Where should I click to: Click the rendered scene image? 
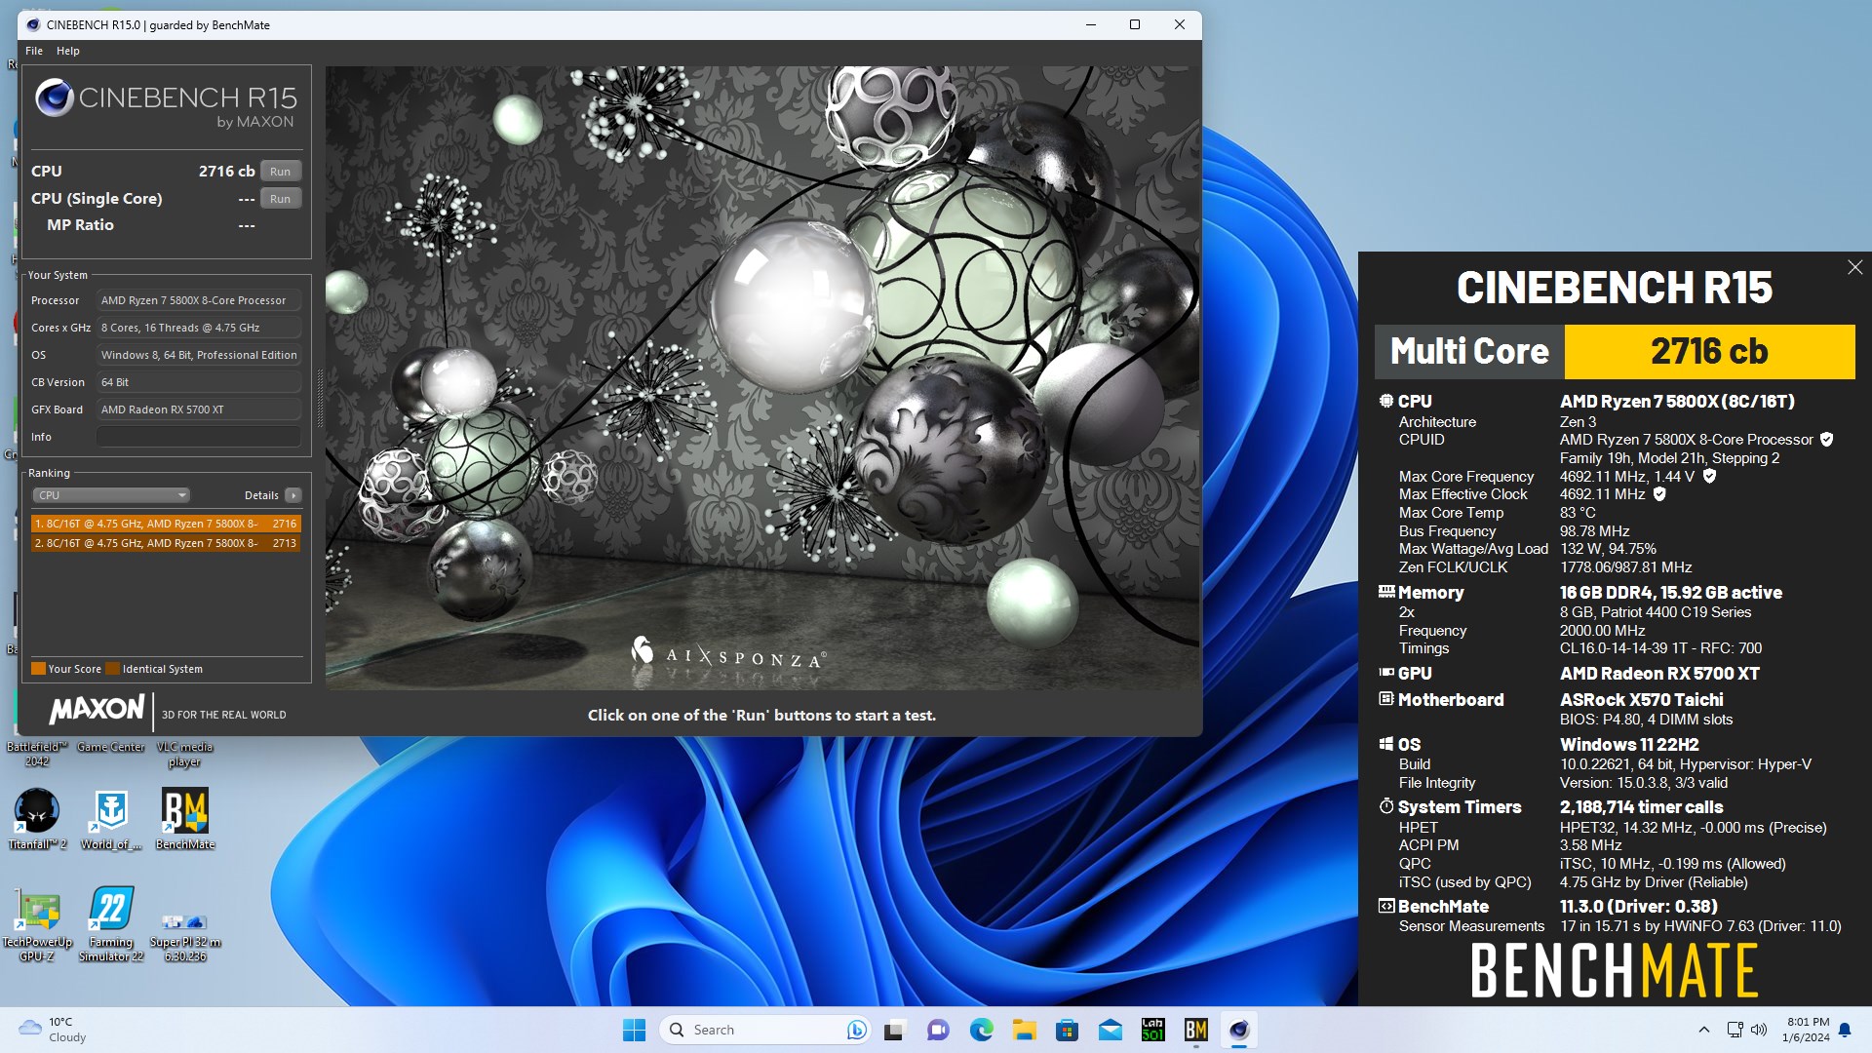coord(762,378)
